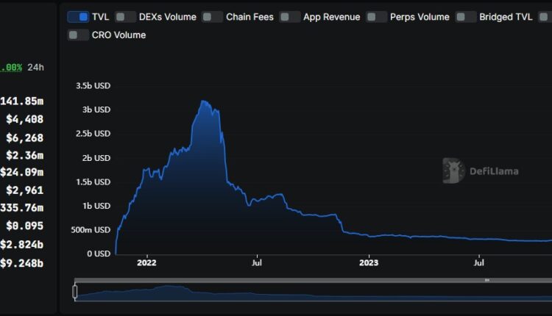Turn on CRO Volume toggle
The image size is (552, 316).
(78, 35)
